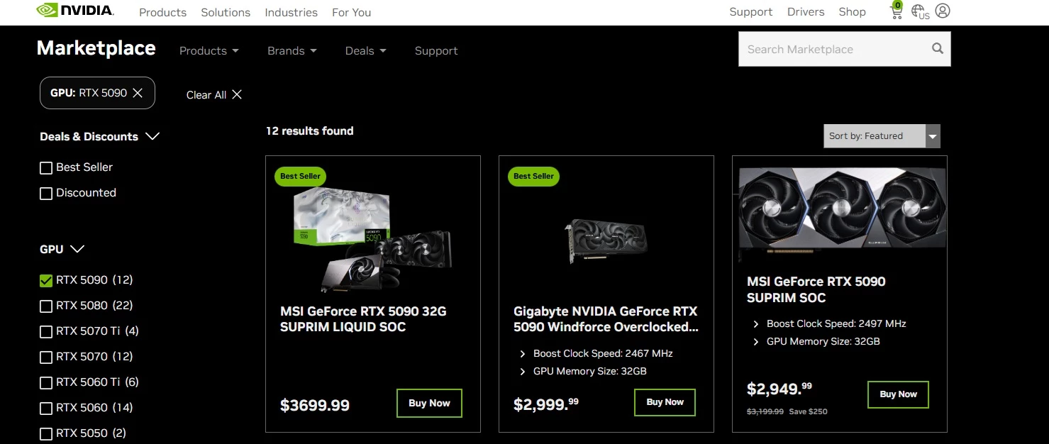The width and height of the screenshot is (1049, 444).
Task: Check the Discounted filter
Action: (46, 194)
